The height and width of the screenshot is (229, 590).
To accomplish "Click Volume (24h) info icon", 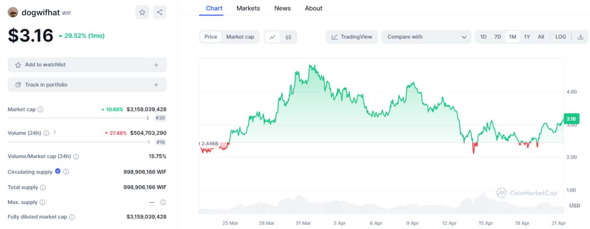I will (x=46, y=133).
